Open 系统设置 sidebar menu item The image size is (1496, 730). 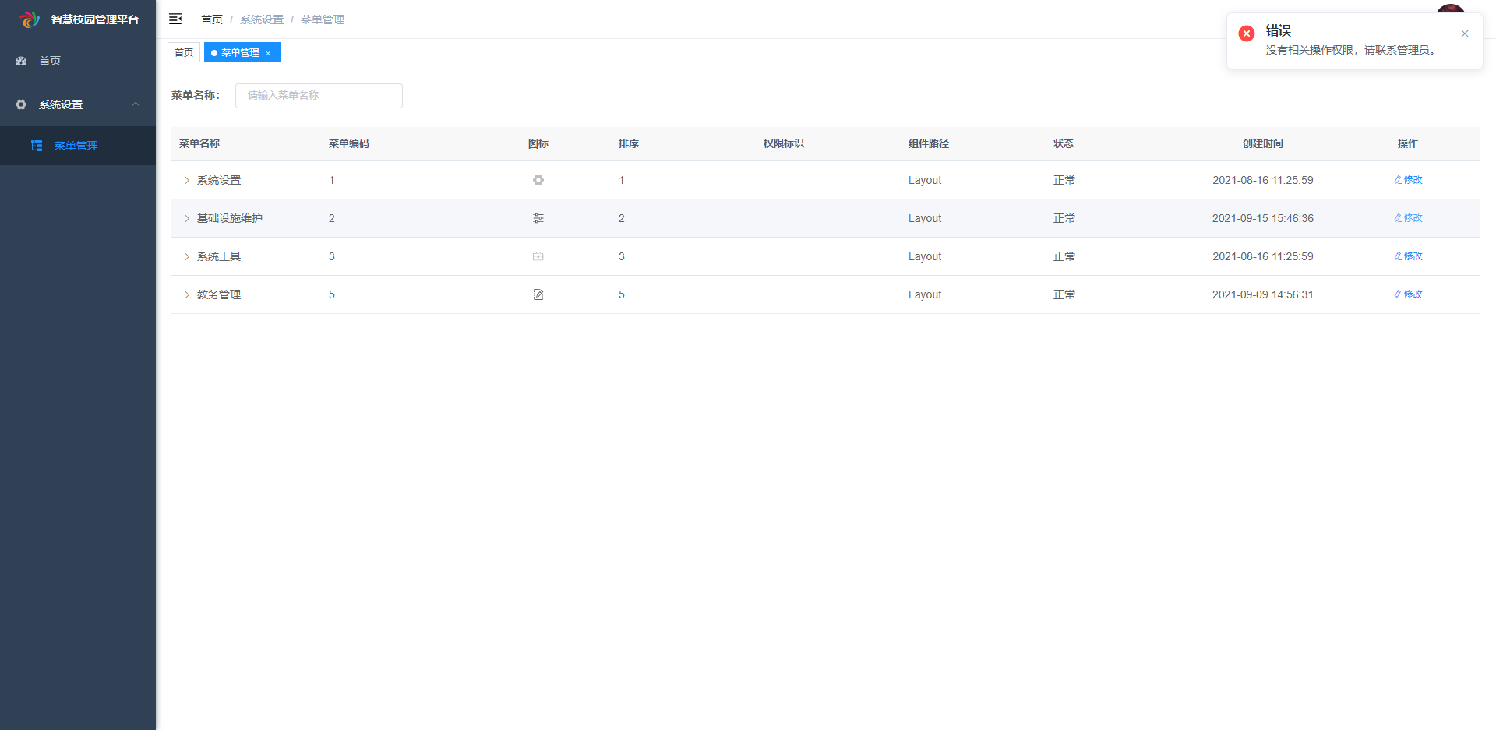point(78,104)
